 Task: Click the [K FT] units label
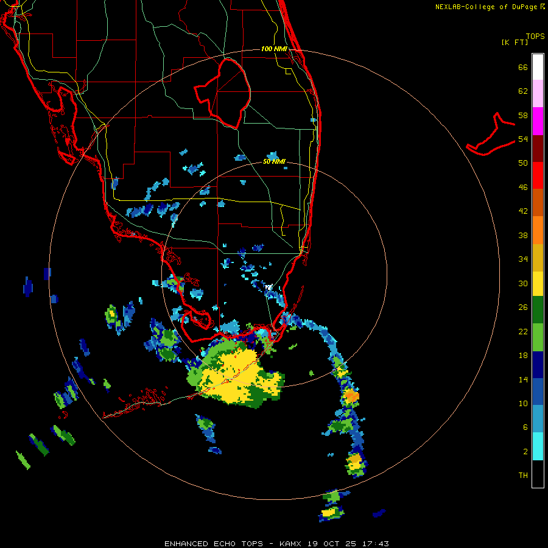click(515, 42)
